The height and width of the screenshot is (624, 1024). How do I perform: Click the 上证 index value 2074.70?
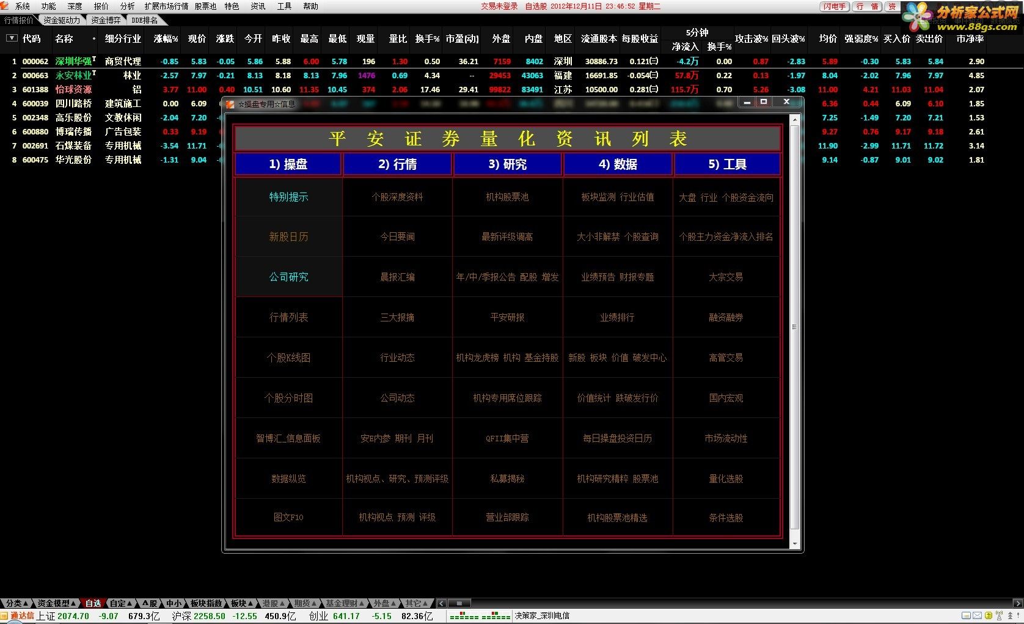tap(73, 616)
